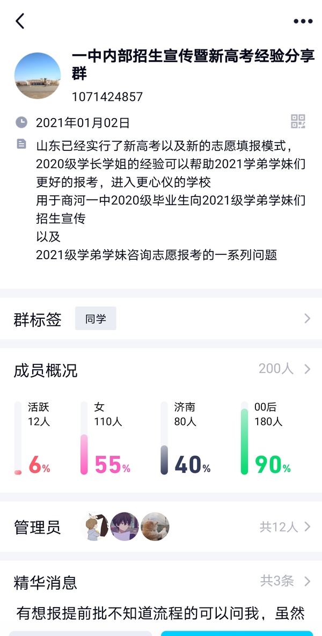
Task: Open the third admin cat avatar
Action: [x=155, y=527]
